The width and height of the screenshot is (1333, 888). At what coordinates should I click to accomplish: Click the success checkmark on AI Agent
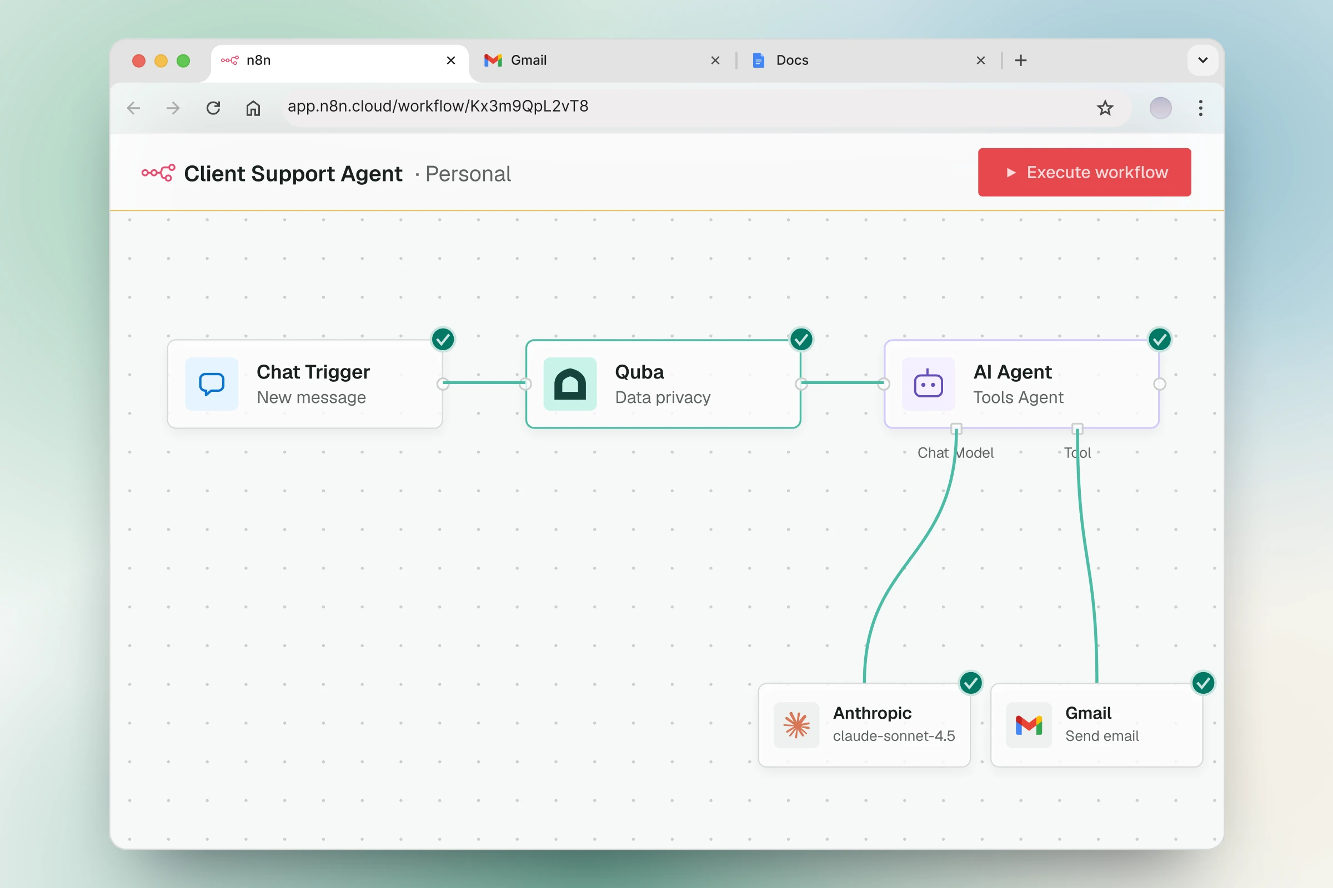click(1160, 340)
